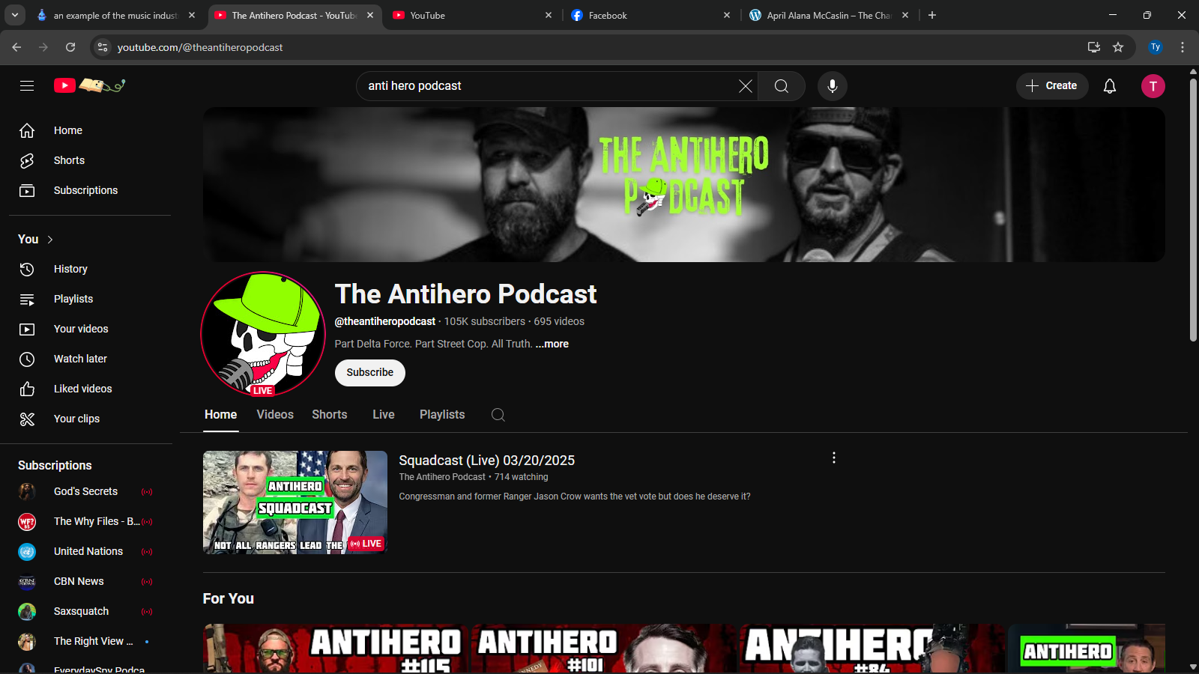Expand channel description with ...more
1199x674 pixels.
coord(552,344)
